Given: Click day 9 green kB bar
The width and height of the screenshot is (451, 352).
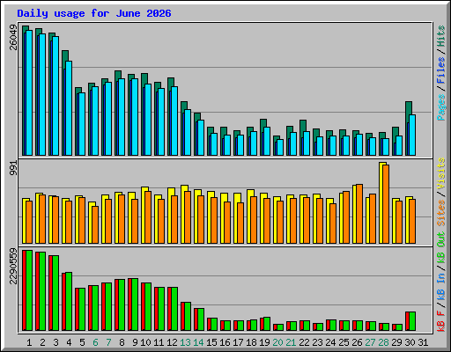Looking at the screenshot, I should tap(135, 304).
